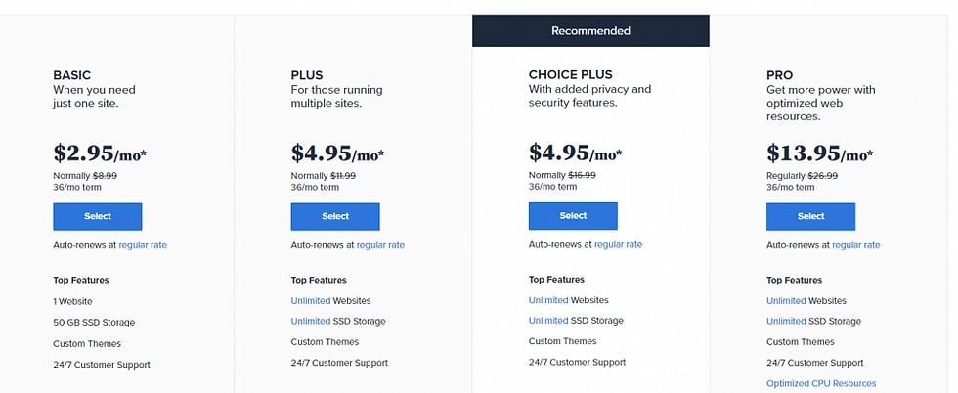The width and height of the screenshot is (958, 393).
Task: Select the PLUS hosting plan
Action: 335,216
